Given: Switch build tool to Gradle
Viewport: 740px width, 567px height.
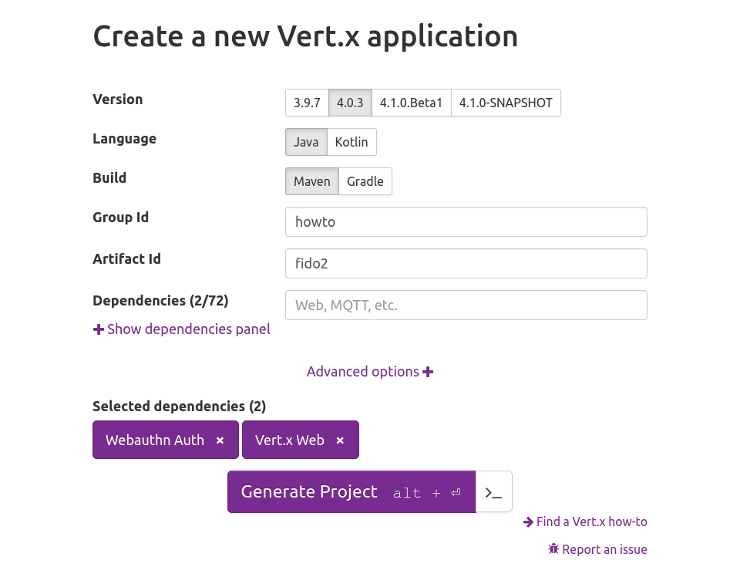Looking at the screenshot, I should tap(365, 181).
